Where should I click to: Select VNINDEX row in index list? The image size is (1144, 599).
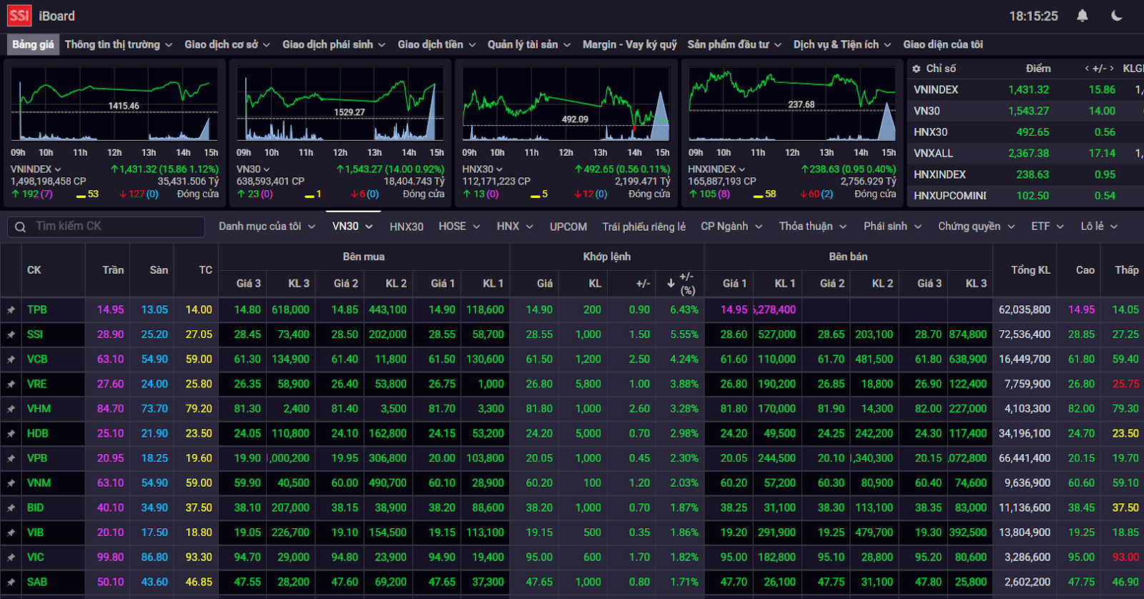tap(1026, 90)
